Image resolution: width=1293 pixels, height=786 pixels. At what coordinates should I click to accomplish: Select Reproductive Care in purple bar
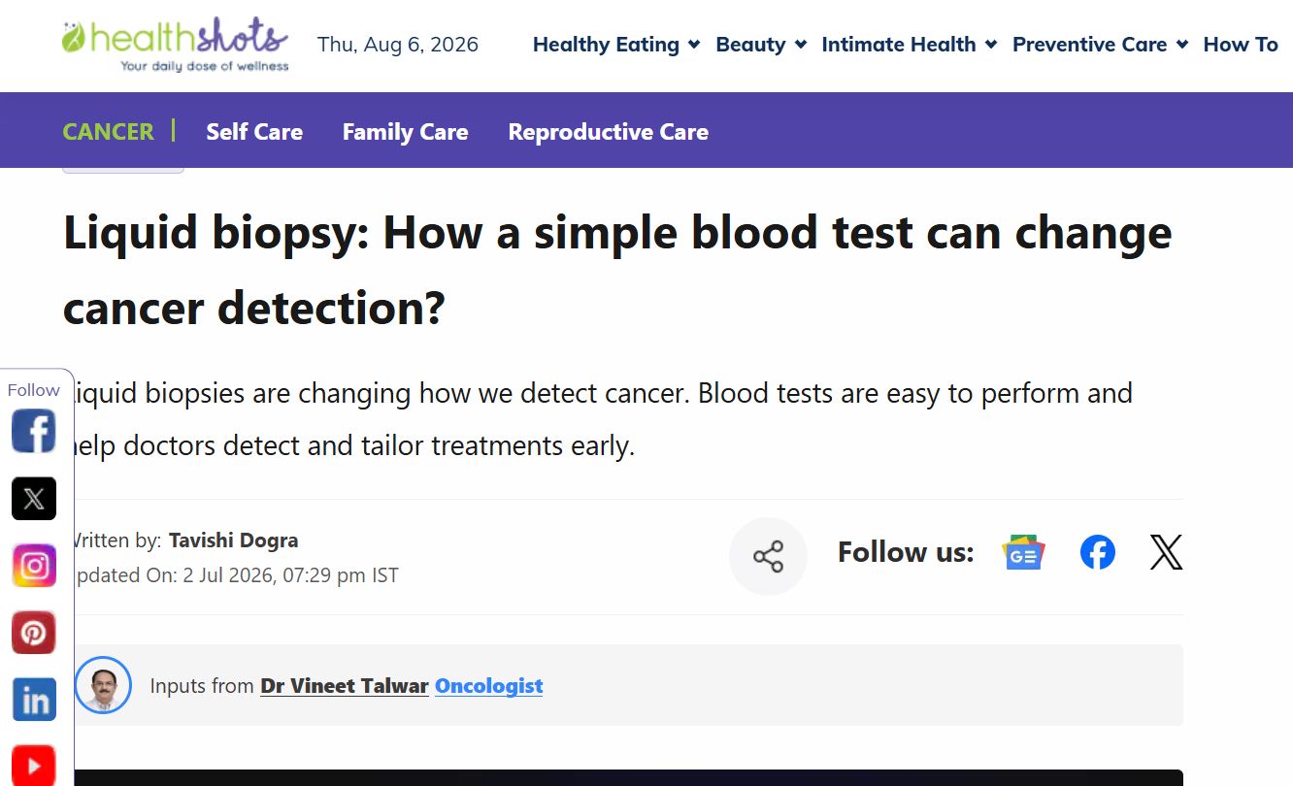pyautogui.click(x=609, y=132)
